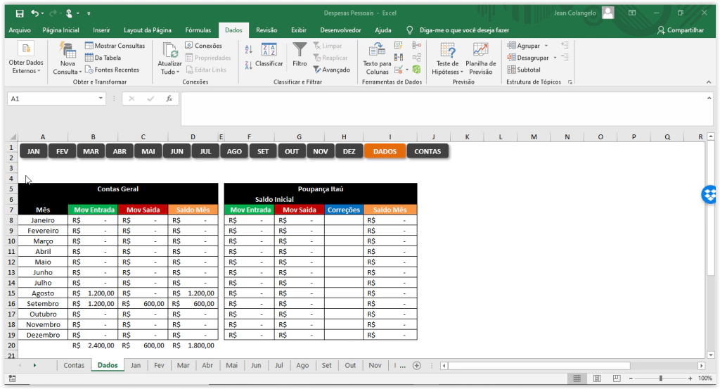Switch to Page Break Preview view

tap(616, 378)
